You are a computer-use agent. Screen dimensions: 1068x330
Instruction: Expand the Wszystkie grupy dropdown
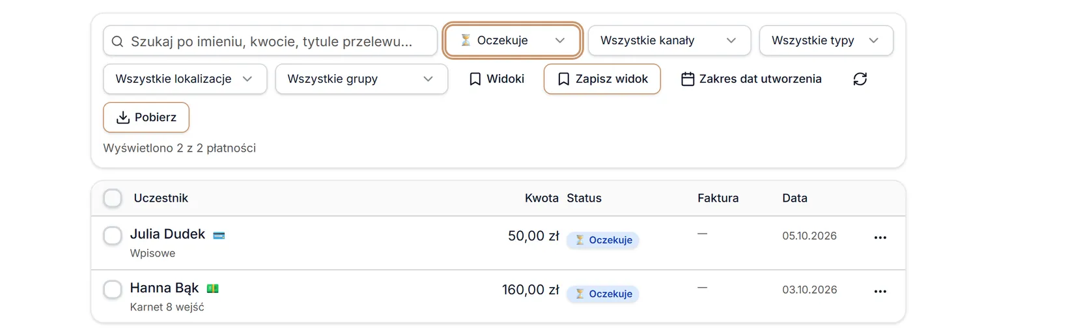point(361,79)
